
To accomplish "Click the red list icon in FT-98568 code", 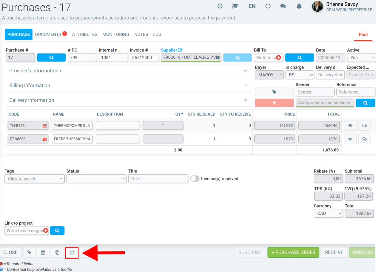I will [45, 139].
